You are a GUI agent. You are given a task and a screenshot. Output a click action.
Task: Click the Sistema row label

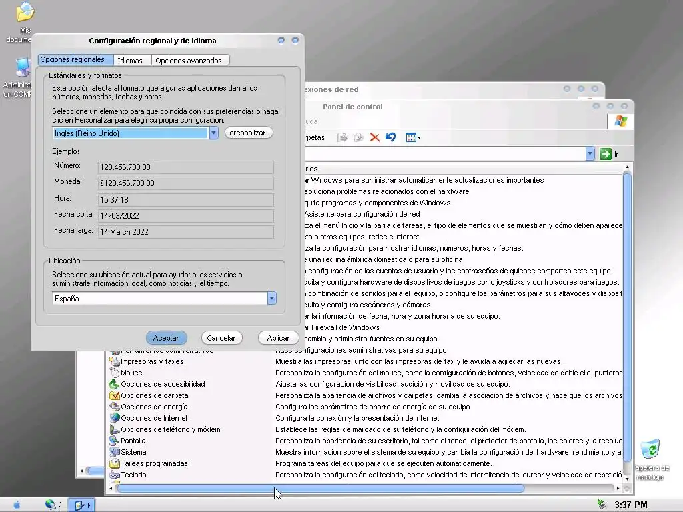133,452
